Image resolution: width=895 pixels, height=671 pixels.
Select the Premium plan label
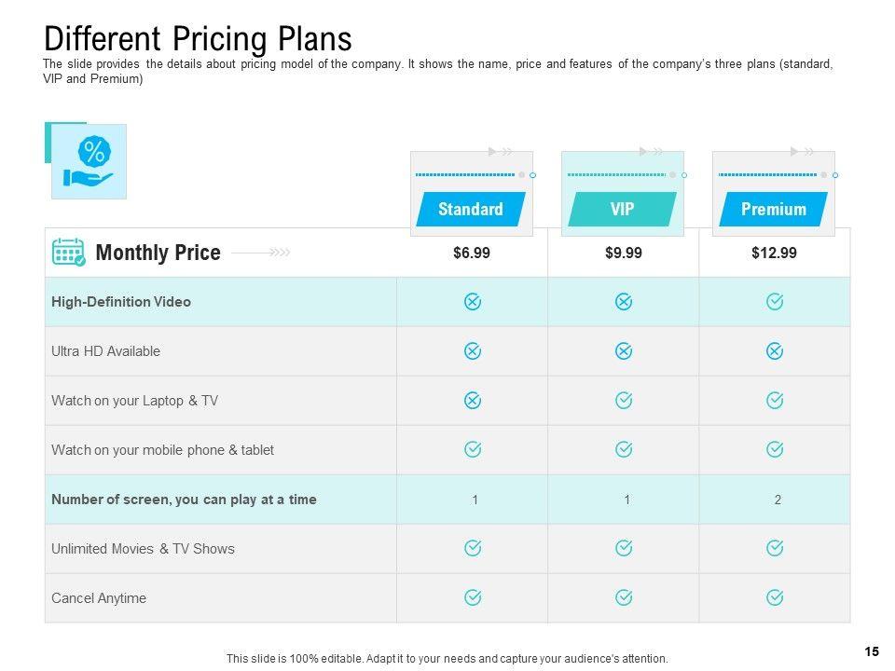click(x=774, y=210)
